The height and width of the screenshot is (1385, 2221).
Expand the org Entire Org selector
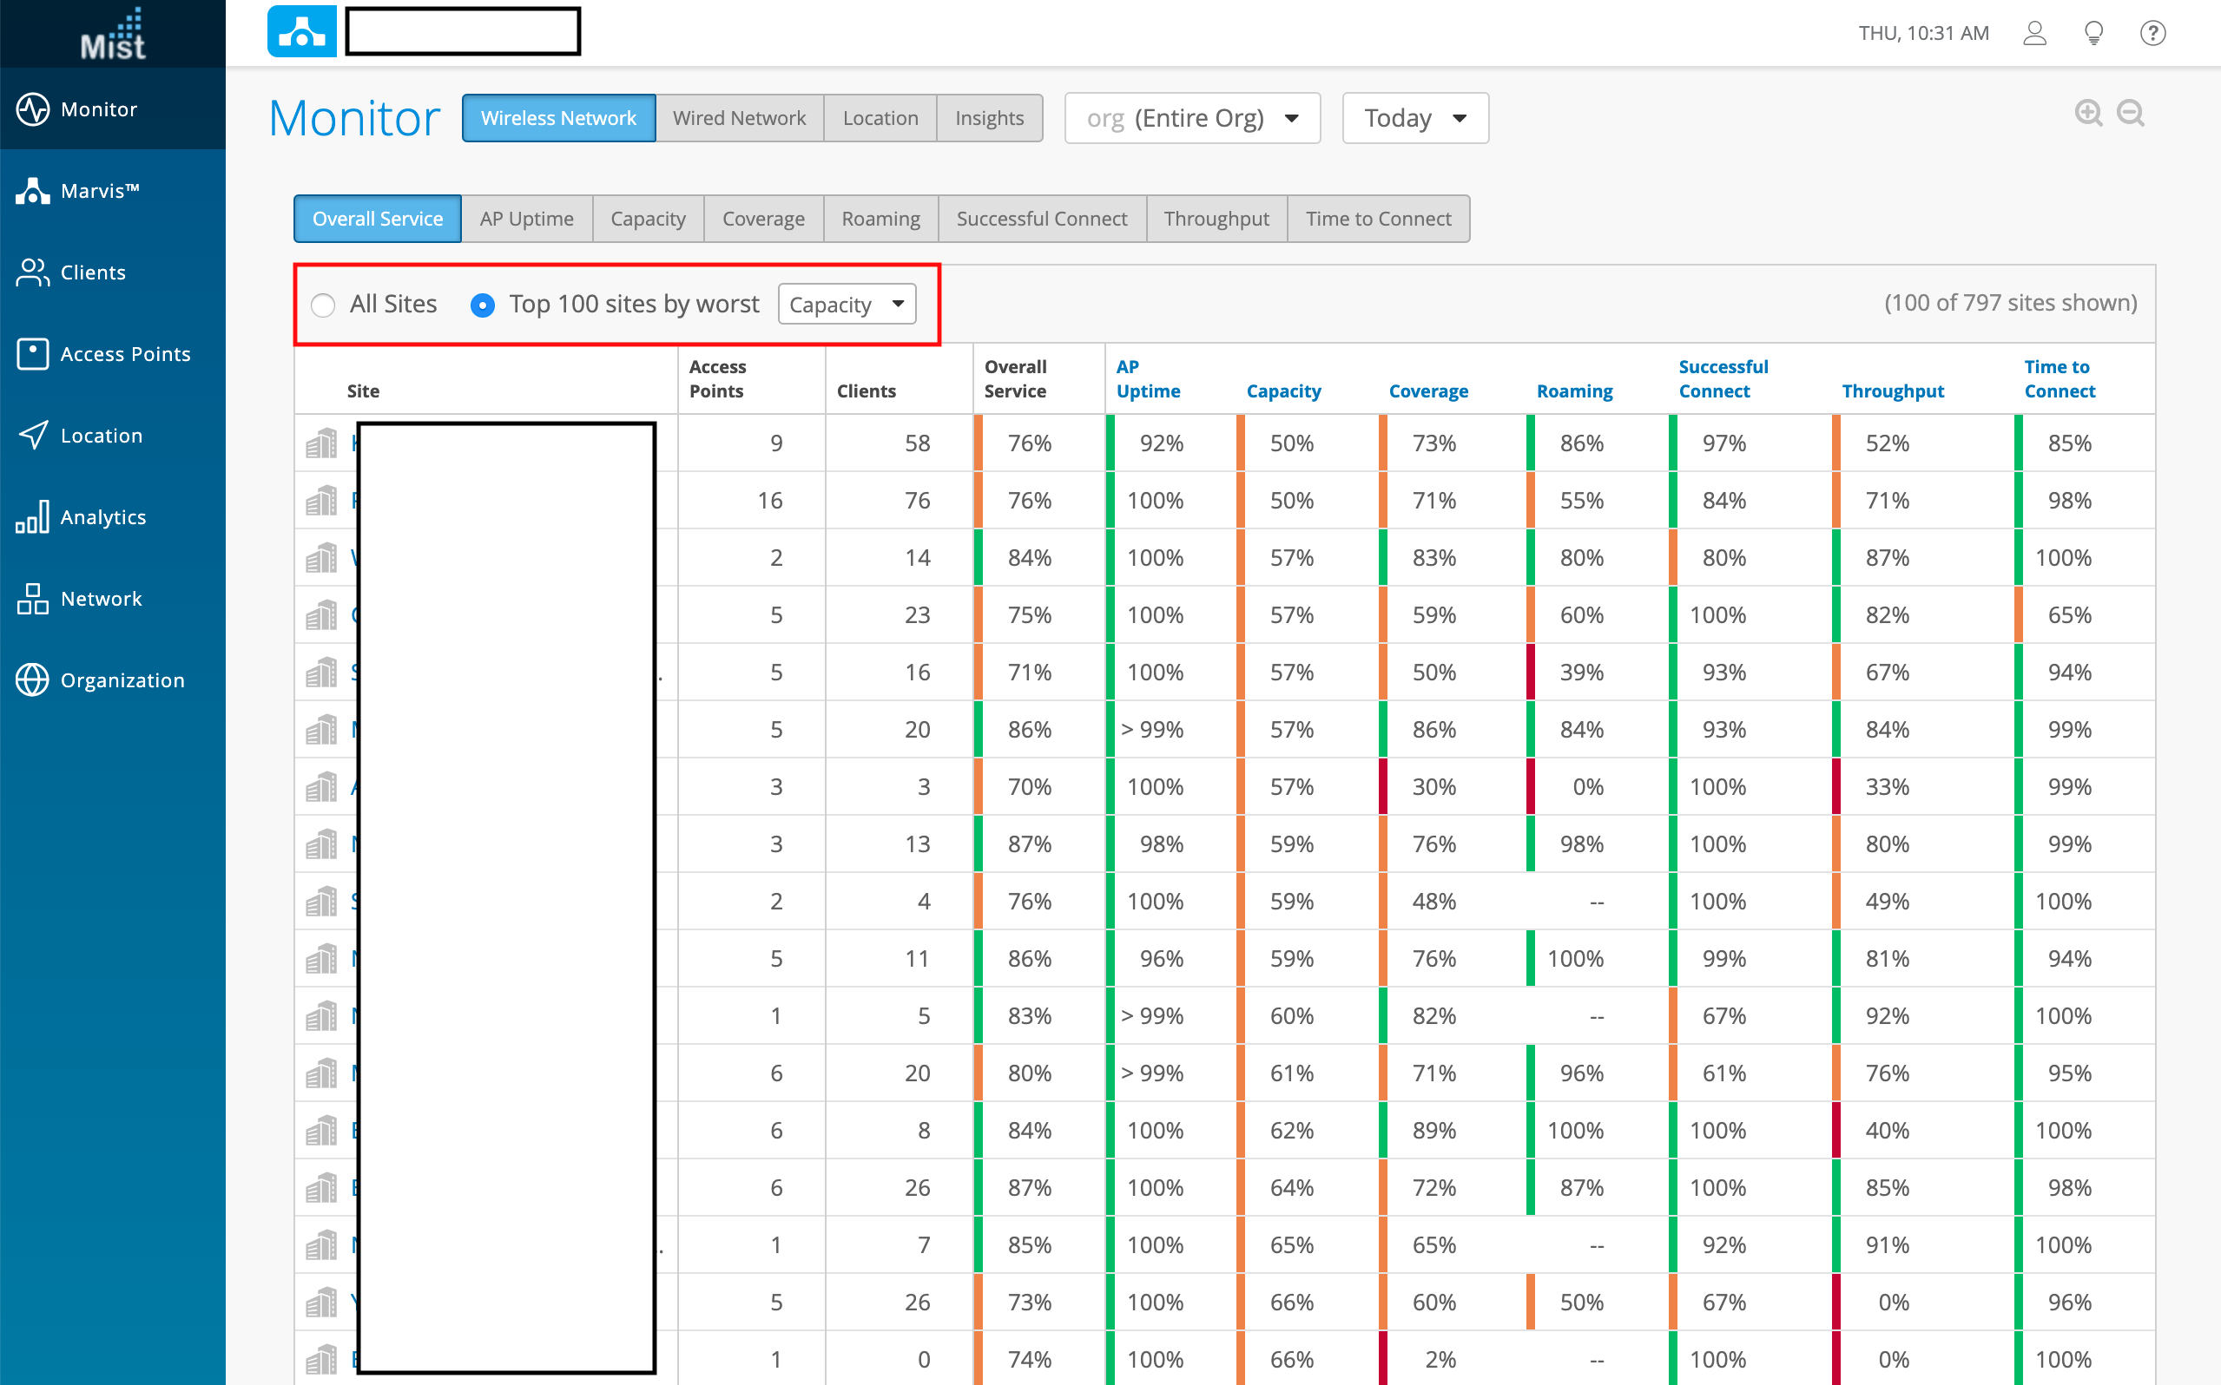[x=1192, y=118]
